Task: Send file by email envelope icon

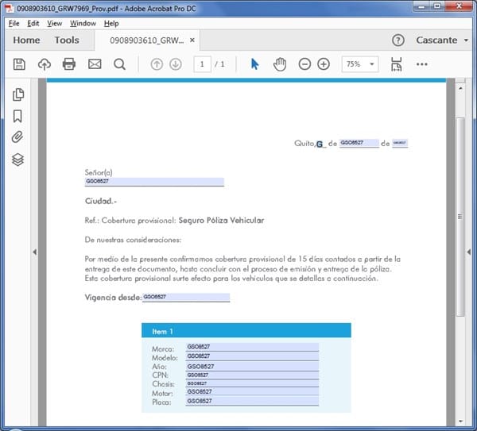Action: [x=95, y=64]
